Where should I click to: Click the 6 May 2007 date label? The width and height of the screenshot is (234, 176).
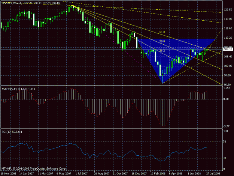pyautogui.click(x=64, y=173)
